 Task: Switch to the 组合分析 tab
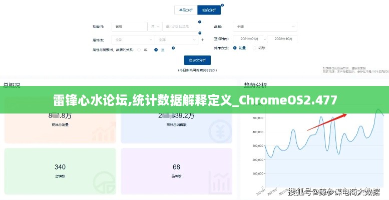point(209,10)
